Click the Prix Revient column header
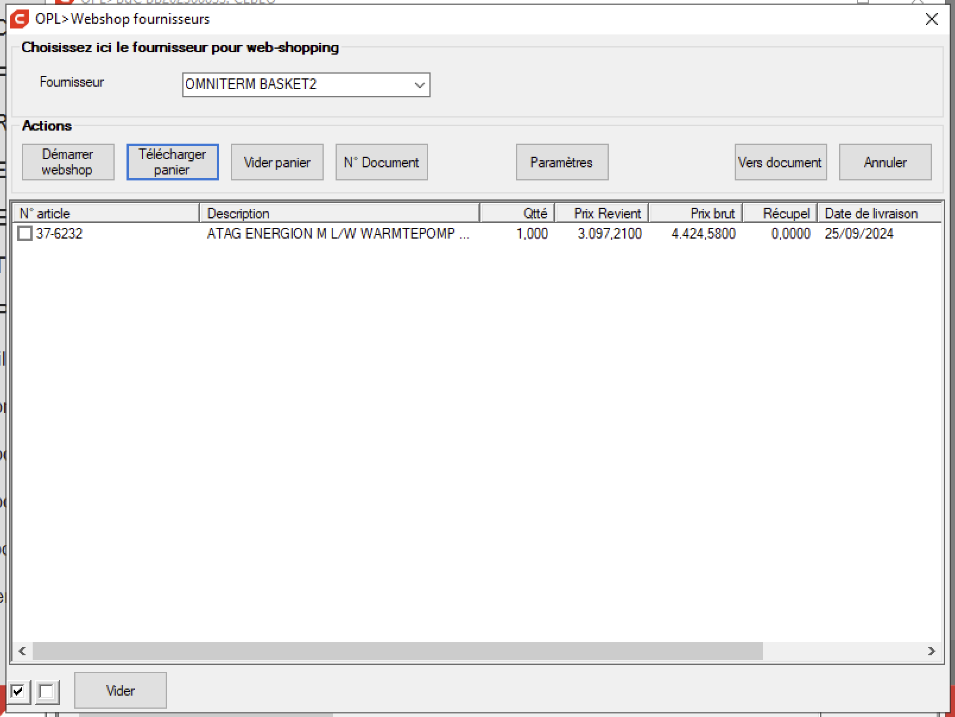Image resolution: width=955 pixels, height=717 pixels. click(601, 213)
